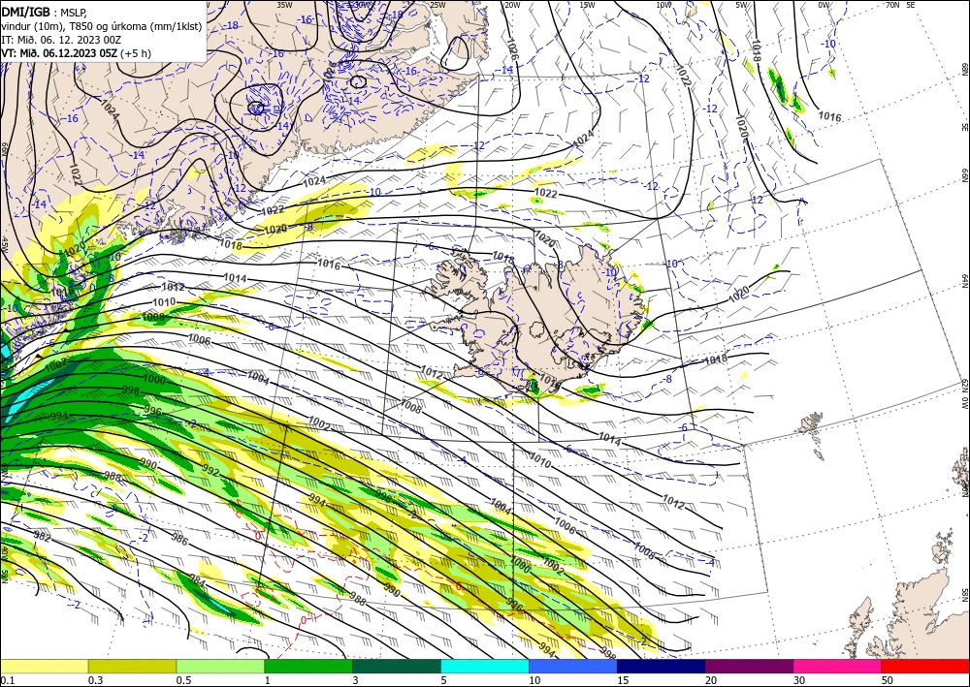Viewport: 970px width, 687px height.
Task: Click the '70N' label at top right
Action: click(892, 5)
